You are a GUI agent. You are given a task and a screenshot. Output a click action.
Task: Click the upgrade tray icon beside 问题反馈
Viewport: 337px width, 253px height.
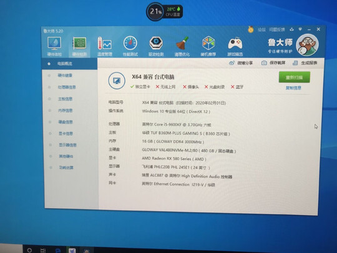pyautogui.click(x=291, y=29)
